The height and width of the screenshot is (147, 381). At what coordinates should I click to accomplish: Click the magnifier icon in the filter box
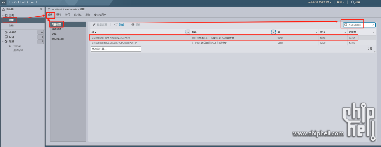346,25
